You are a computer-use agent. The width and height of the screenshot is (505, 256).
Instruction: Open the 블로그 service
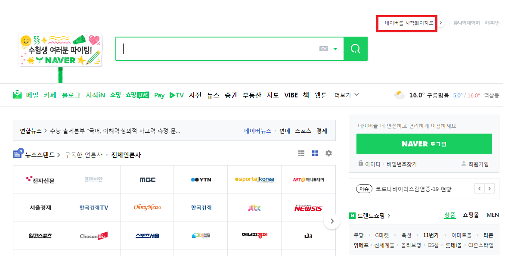(71, 95)
